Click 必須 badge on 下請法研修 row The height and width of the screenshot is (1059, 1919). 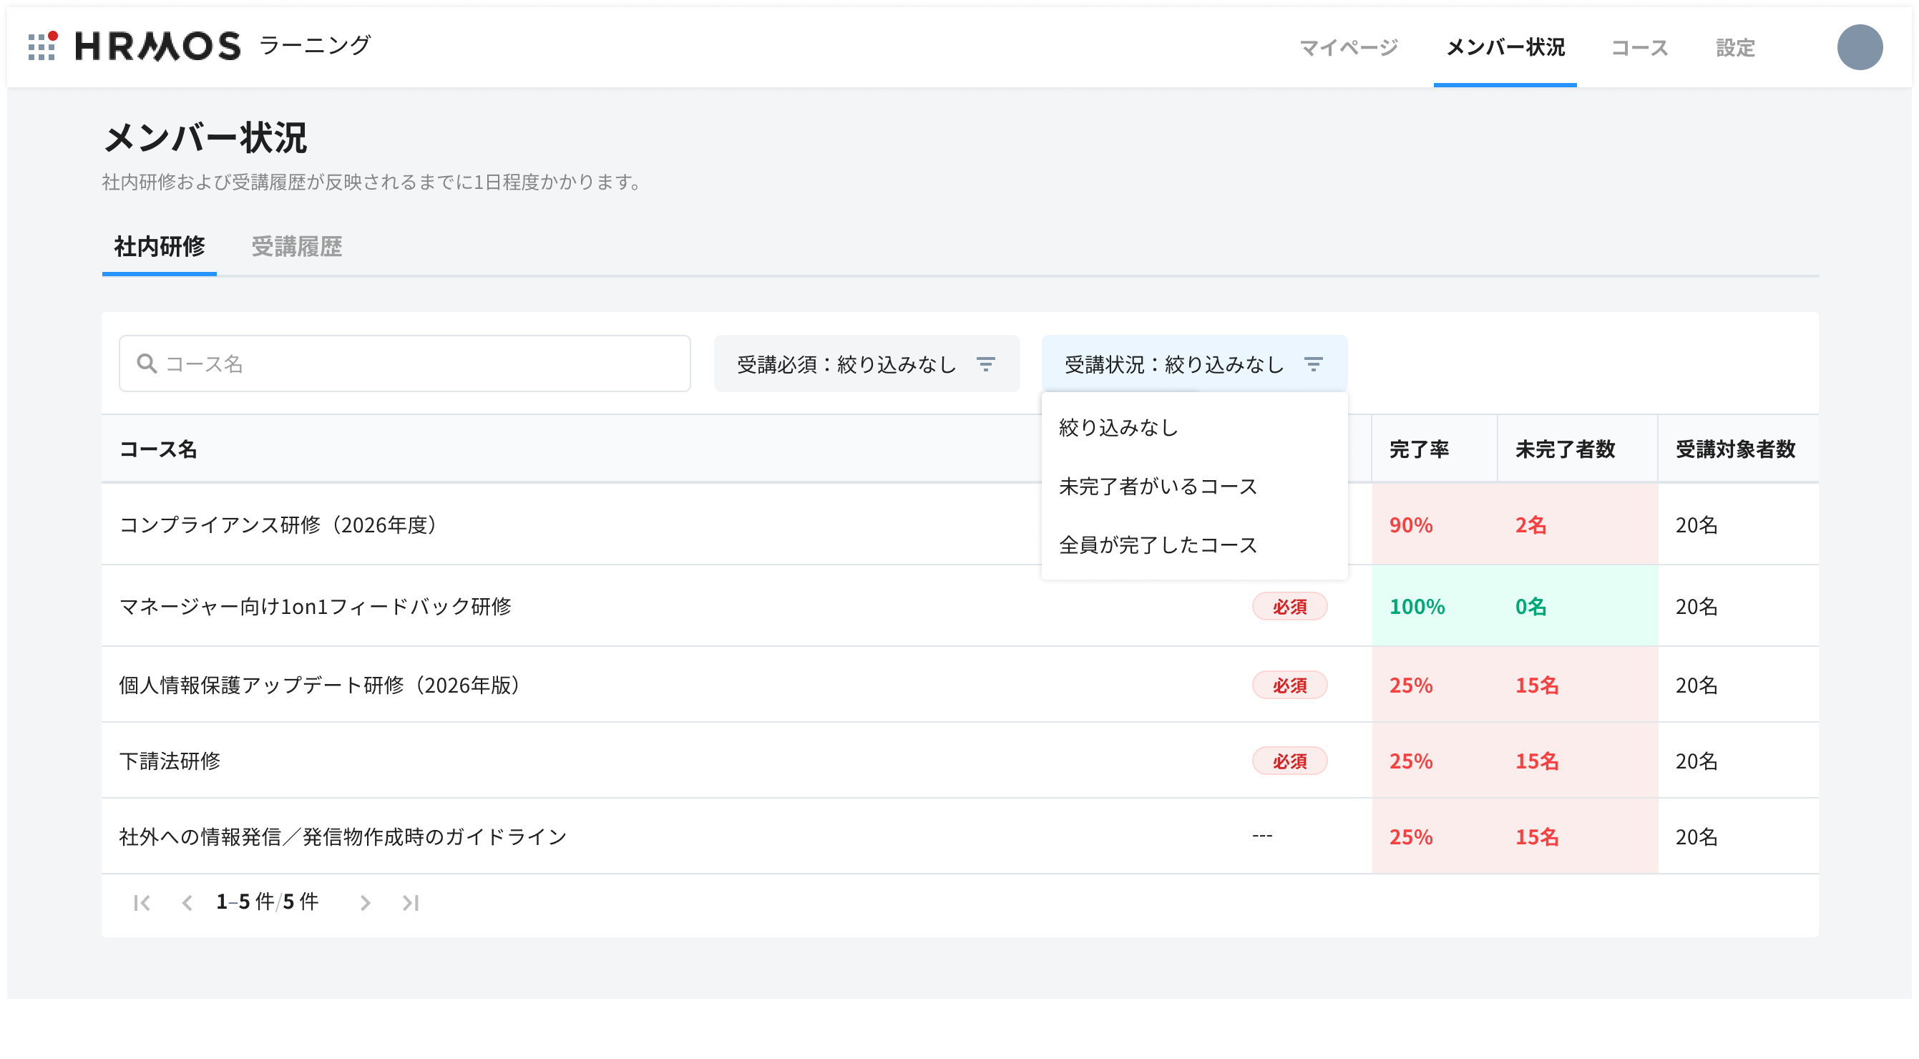coord(1289,761)
